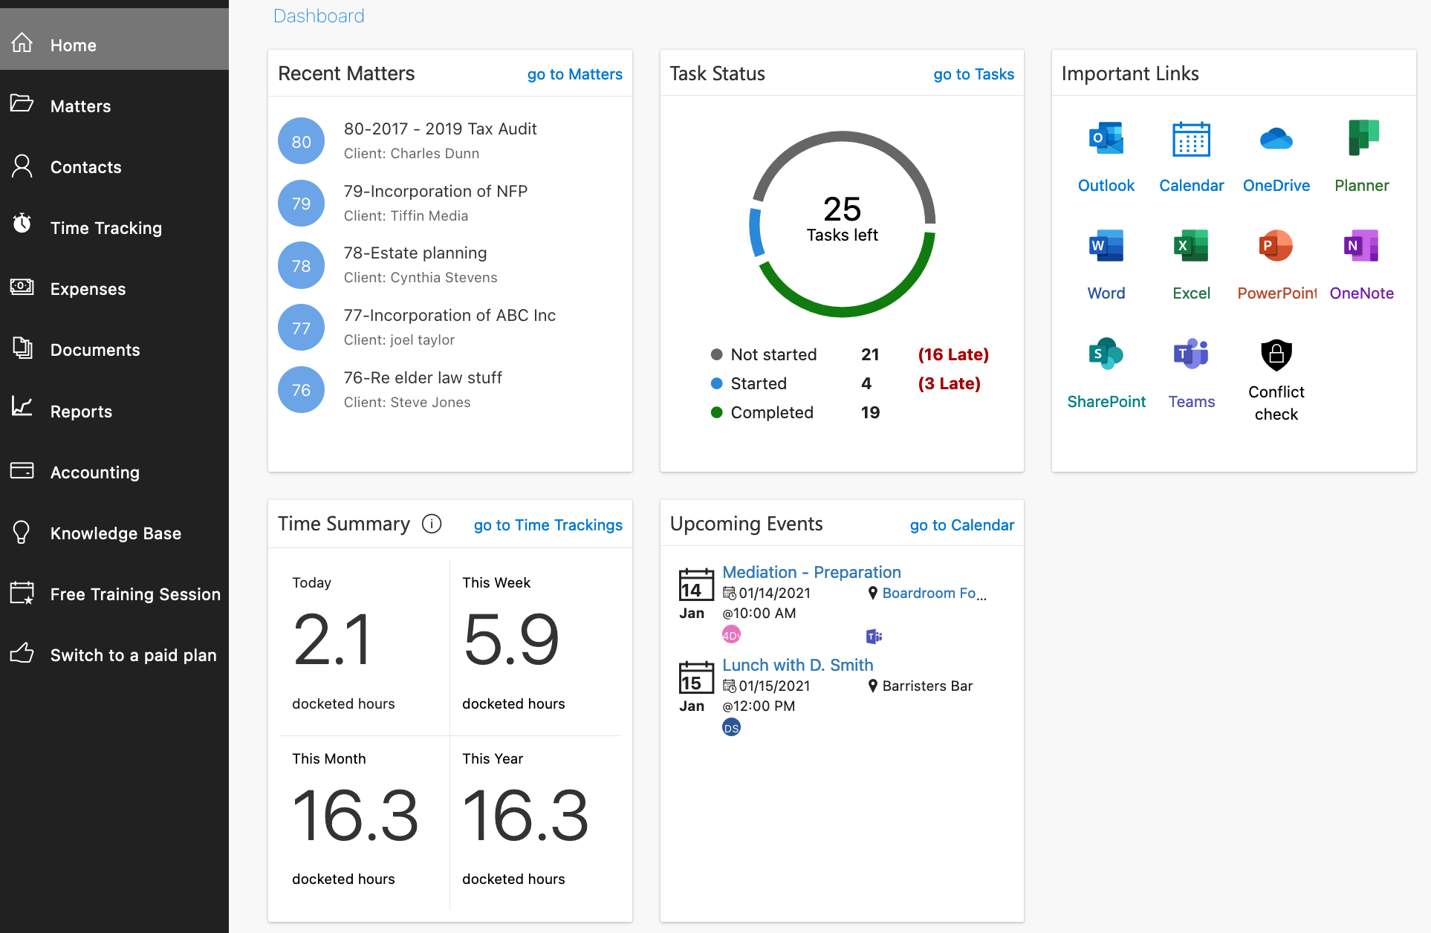The height and width of the screenshot is (933, 1431).
Task: Select Knowledge Base in the sidebar
Action: coord(114,533)
